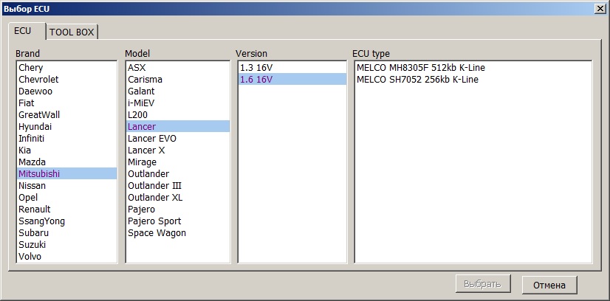Select GreatWall brand

tap(66, 115)
